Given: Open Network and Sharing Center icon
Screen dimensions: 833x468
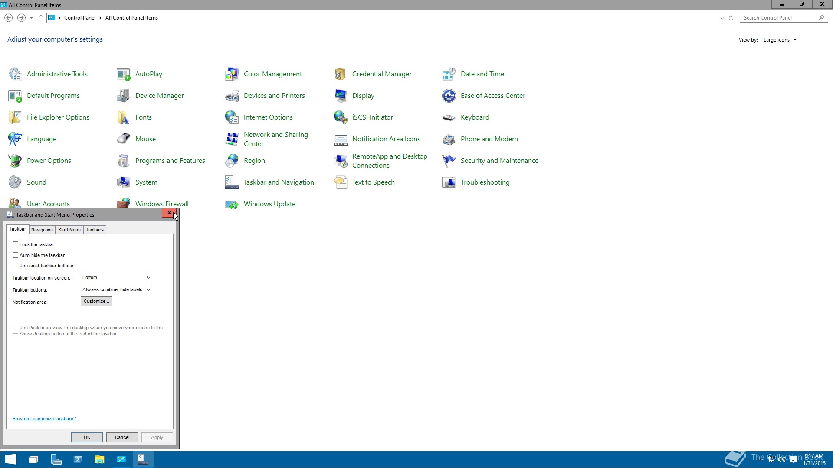Looking at the screenshot, I should (x=232, y=139).
